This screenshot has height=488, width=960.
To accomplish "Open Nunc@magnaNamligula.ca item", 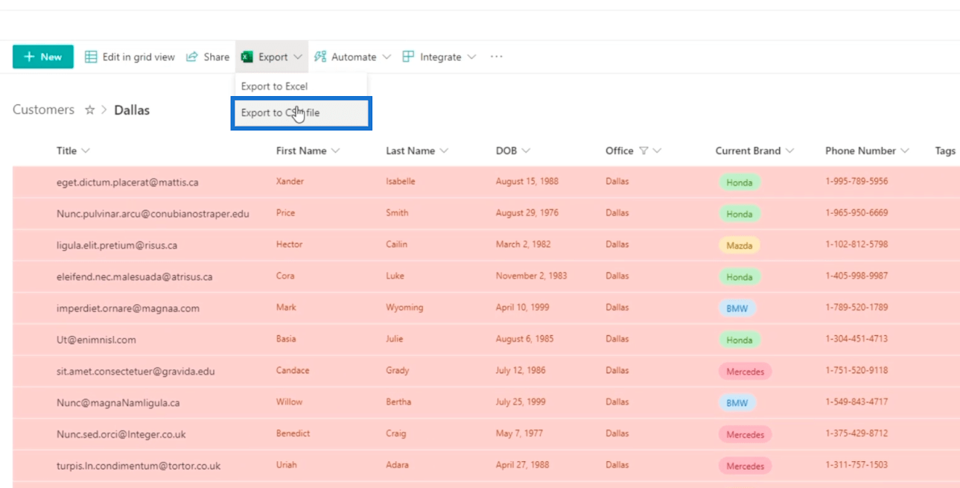I will [x=118, y=403].
